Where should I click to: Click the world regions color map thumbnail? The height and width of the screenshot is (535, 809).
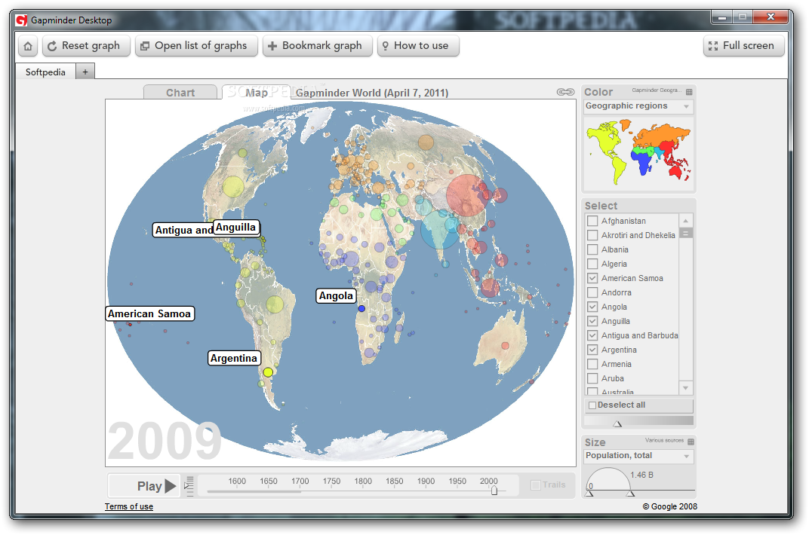tap(638, 152)
